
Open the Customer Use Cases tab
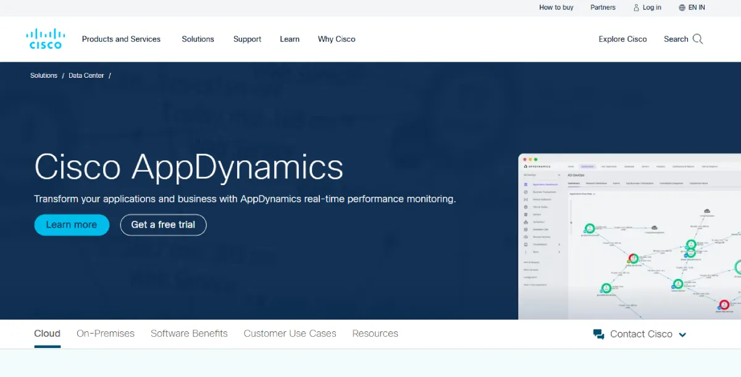click(x=290, y=333)
